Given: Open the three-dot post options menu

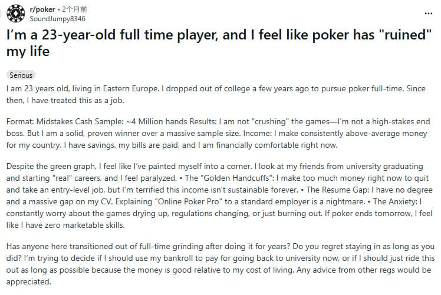Looking at the screenshot, I should pos(429,12).
